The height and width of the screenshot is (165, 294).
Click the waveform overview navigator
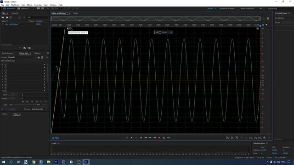(x=156, y=18)
